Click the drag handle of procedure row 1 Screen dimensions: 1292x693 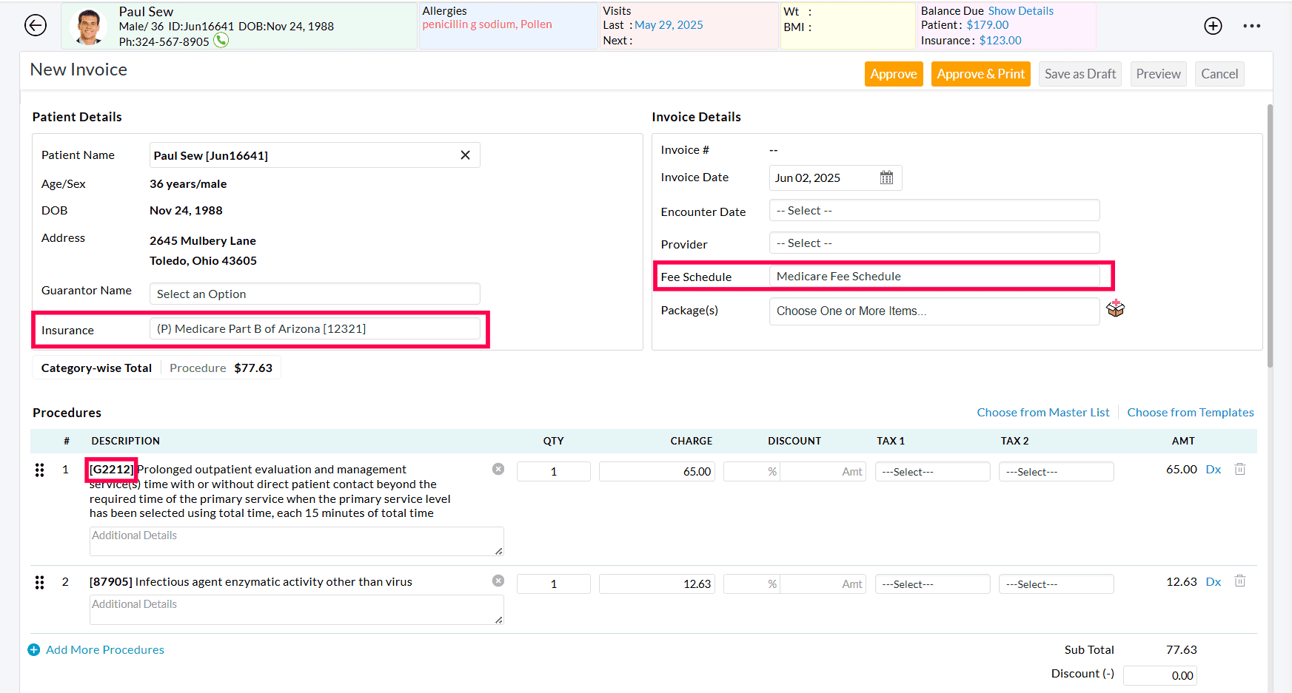40,470
